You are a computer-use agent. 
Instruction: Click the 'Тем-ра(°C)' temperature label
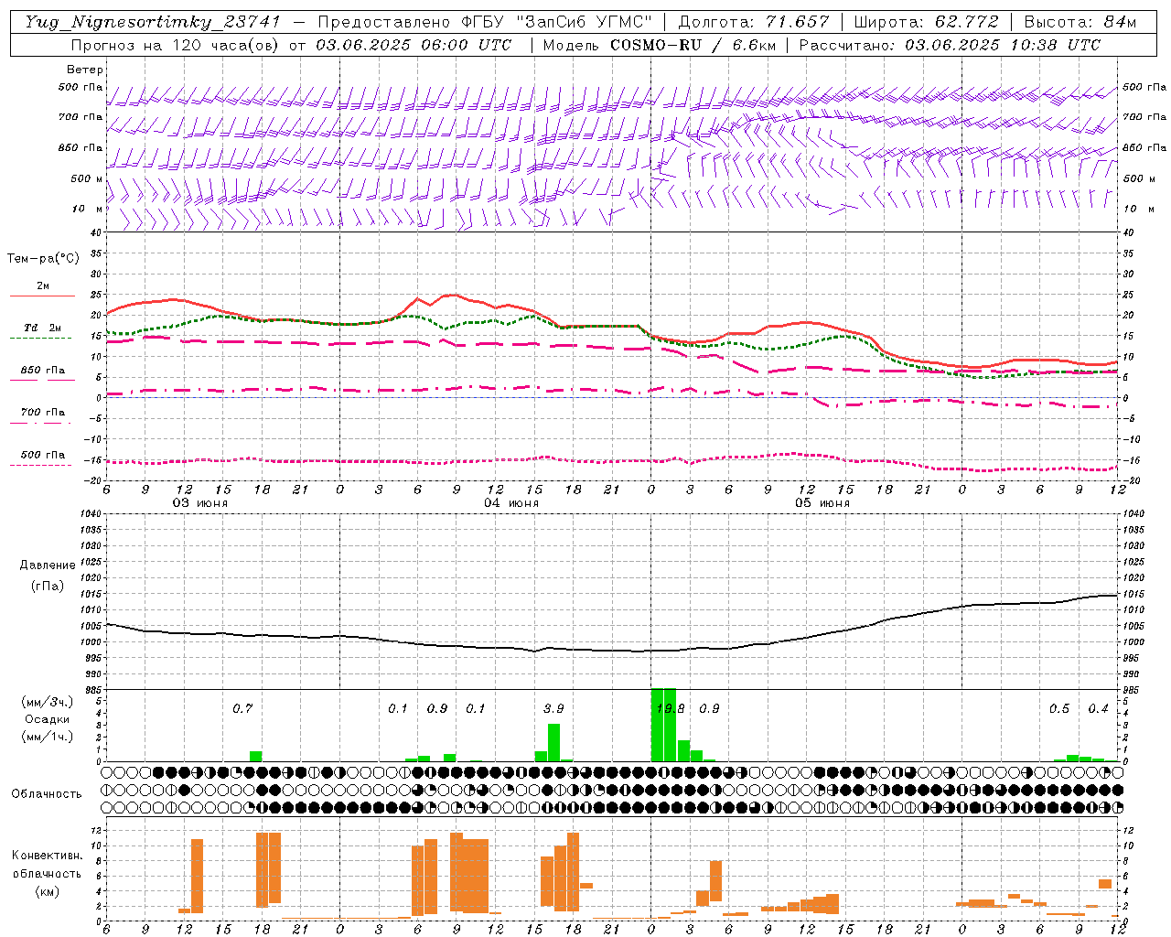pos(43,259)
